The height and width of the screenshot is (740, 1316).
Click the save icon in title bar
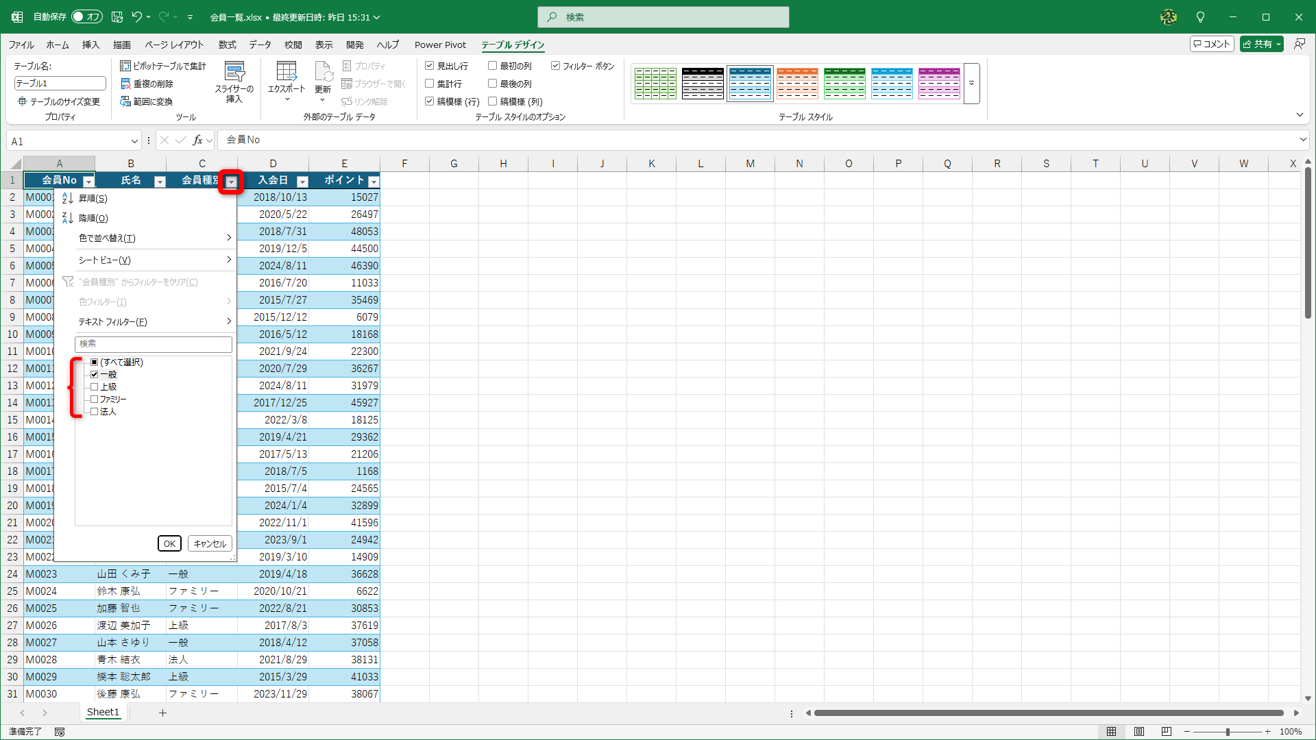pyautogui.click(x=117, y=17)
